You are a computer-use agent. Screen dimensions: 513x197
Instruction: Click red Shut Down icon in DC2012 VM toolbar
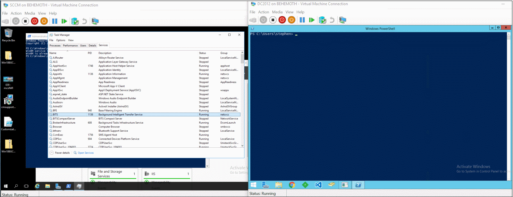point(282,20)
